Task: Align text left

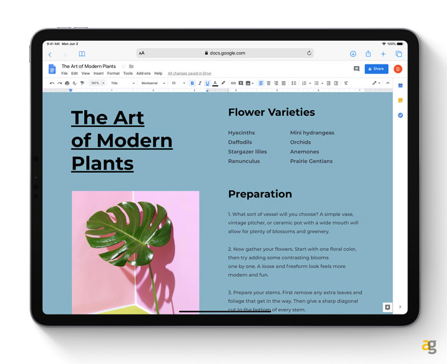Action: coord(261,83)
